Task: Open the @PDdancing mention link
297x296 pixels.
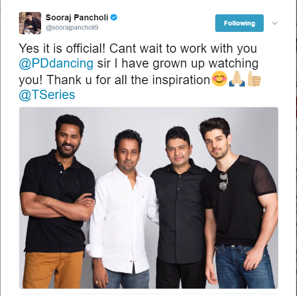Action: coord(56,63)
